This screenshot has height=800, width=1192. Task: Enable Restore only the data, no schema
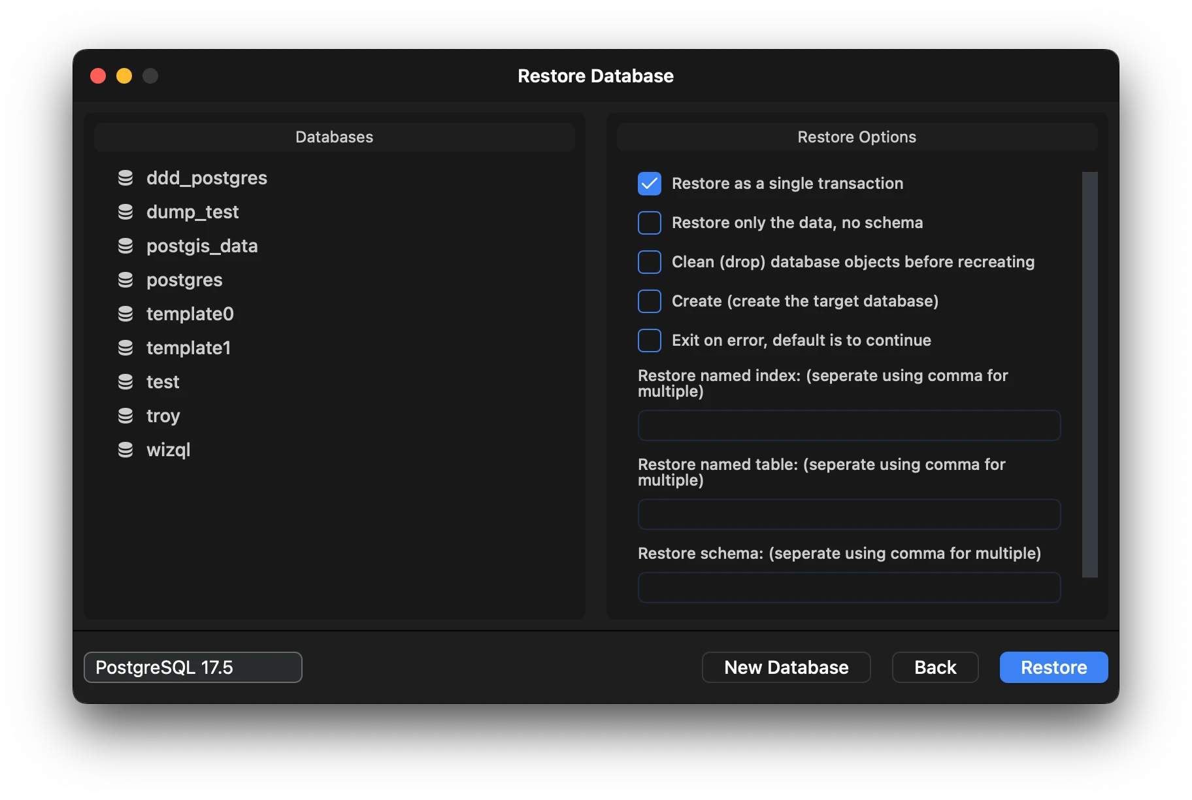(649, 222)
